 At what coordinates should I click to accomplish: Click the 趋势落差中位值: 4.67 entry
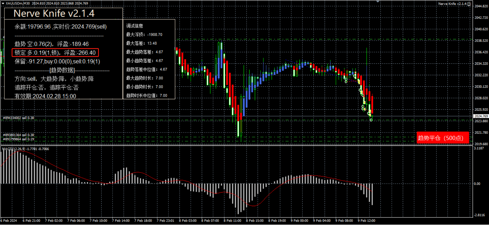(146, 69)
